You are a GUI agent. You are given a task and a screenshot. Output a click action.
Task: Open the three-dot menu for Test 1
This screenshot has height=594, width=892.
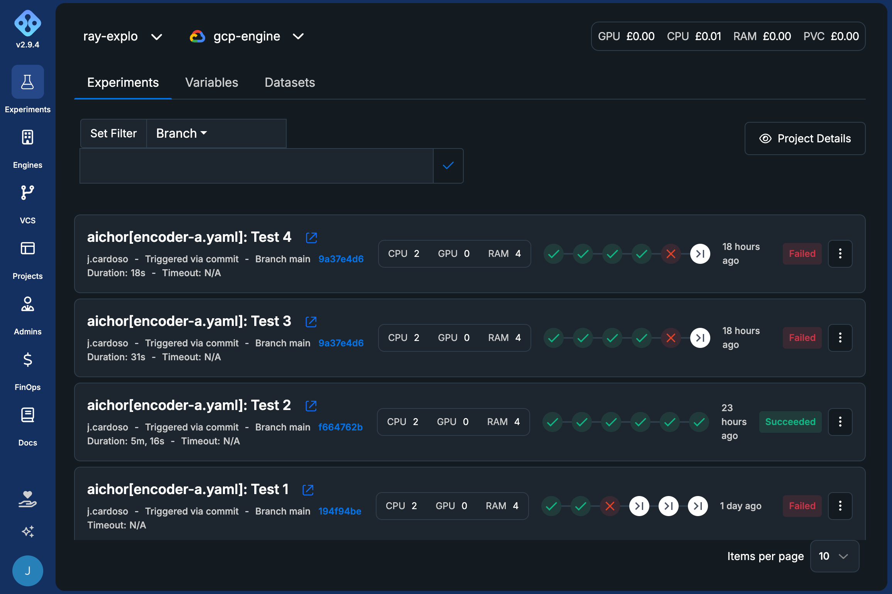coord(840,506)
